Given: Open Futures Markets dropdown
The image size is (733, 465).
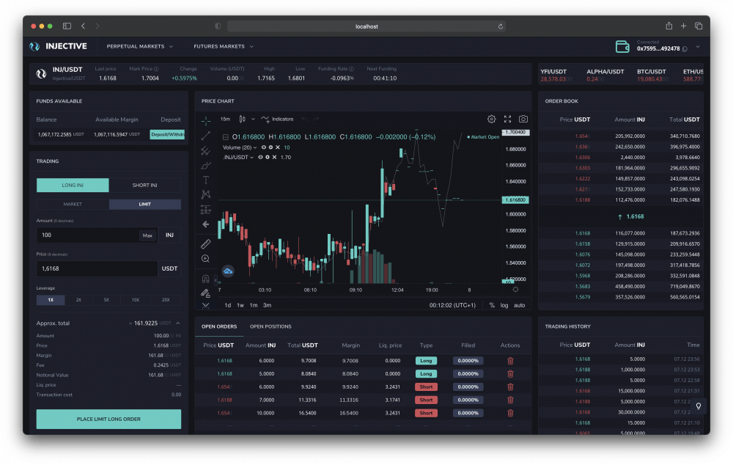Looking at the screenshot, I should [x=224, y=46].
